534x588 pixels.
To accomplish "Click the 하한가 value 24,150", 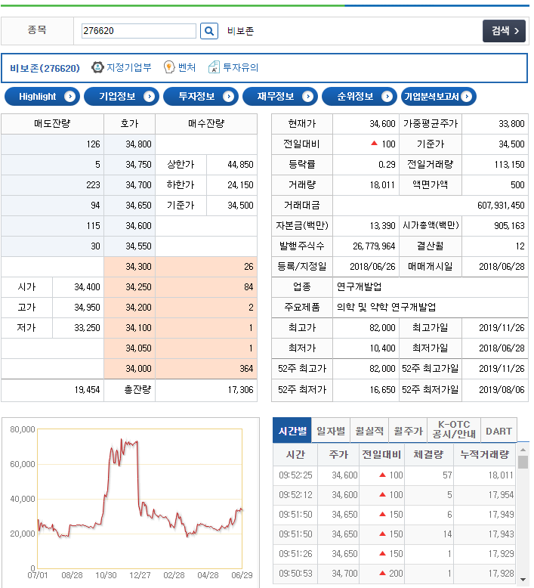I will pyautogui.click(x=240, y=185).
